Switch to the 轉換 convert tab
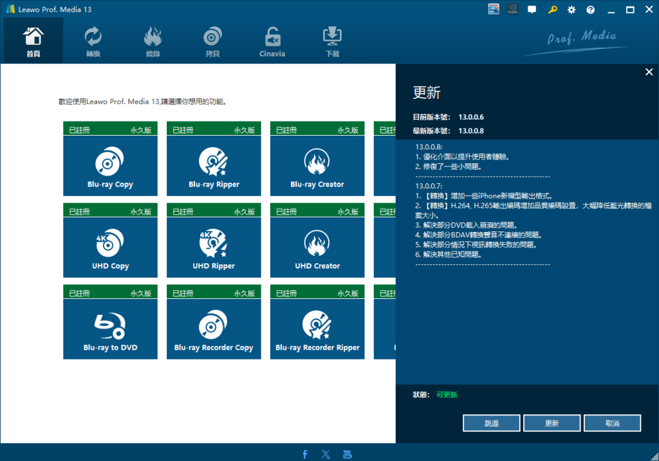Image resolution: width=659 pixels, height=461 pixels. tap(93, 41)
